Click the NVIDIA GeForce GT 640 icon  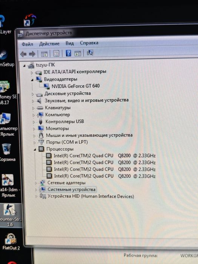47,86
